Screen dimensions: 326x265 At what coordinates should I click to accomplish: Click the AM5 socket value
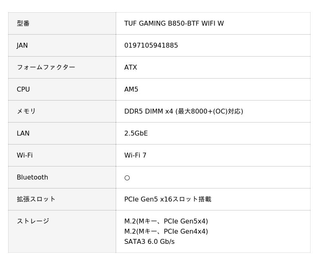pyautogui.click(x=131, y=90)
